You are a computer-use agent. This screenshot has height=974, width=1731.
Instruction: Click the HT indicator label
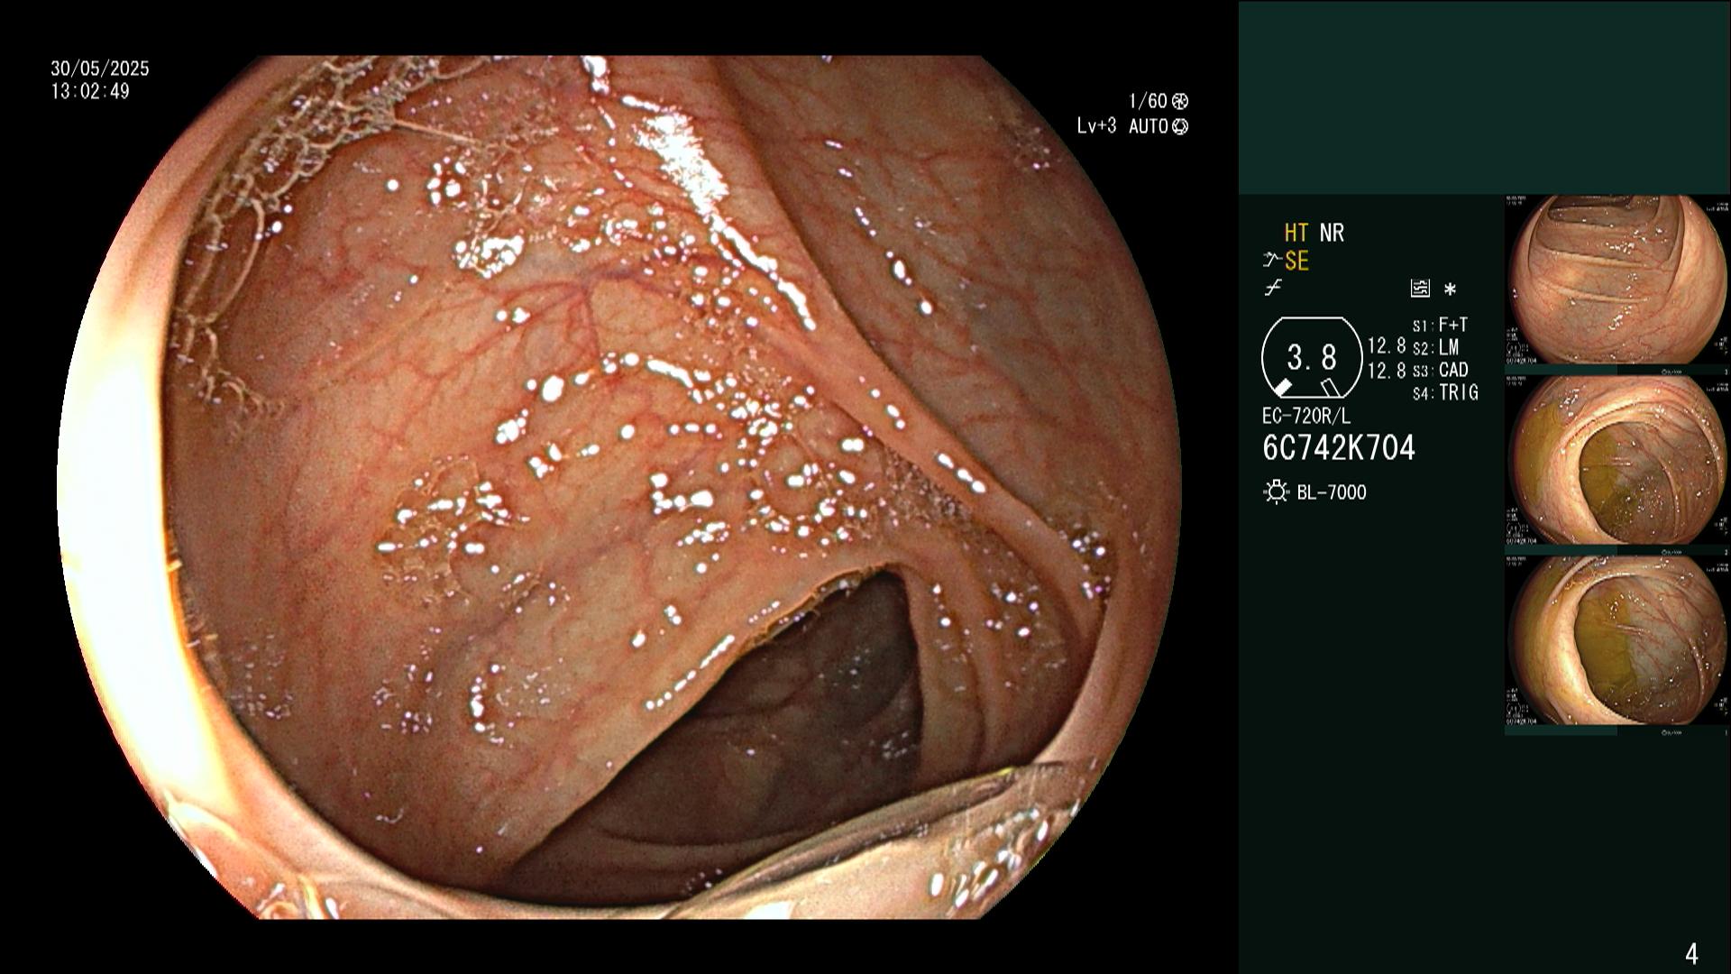pos(1296,233)
